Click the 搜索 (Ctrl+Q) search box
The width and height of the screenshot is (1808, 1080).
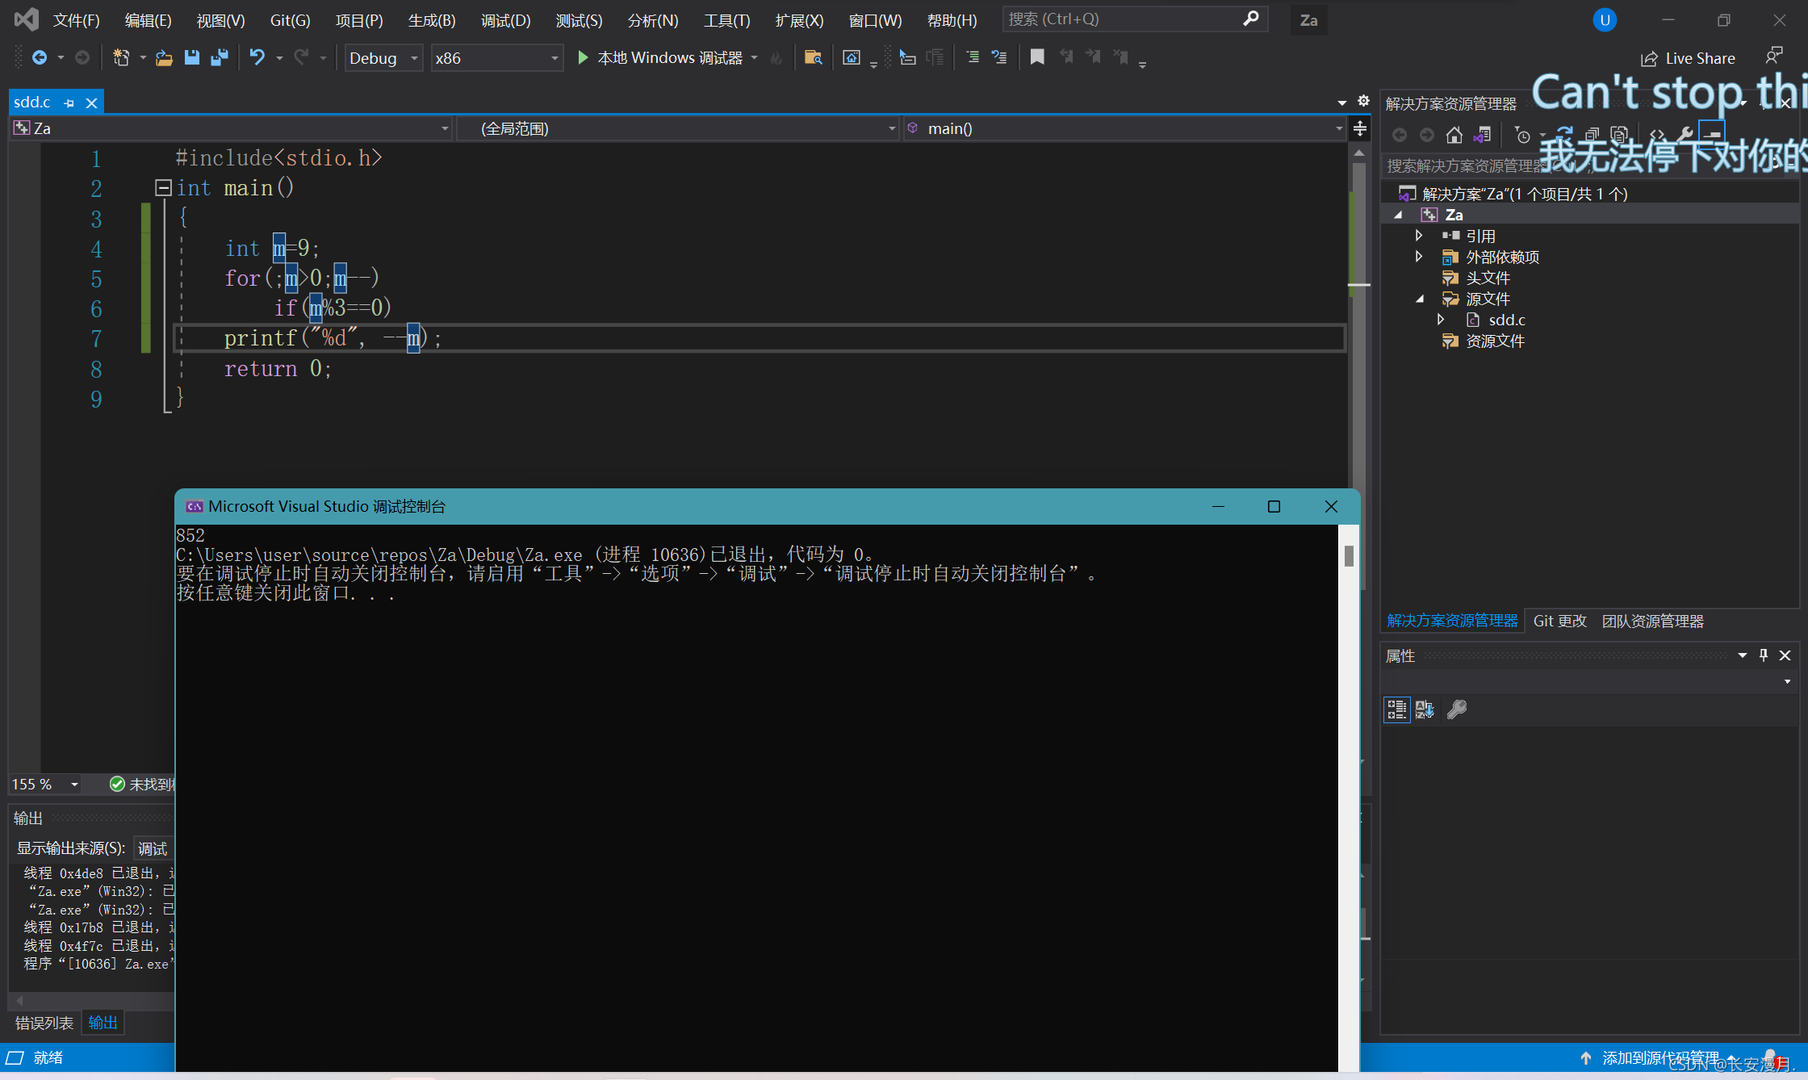coord(1122,19)
